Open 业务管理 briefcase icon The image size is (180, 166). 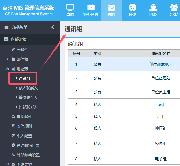click(x=91, y=10)
